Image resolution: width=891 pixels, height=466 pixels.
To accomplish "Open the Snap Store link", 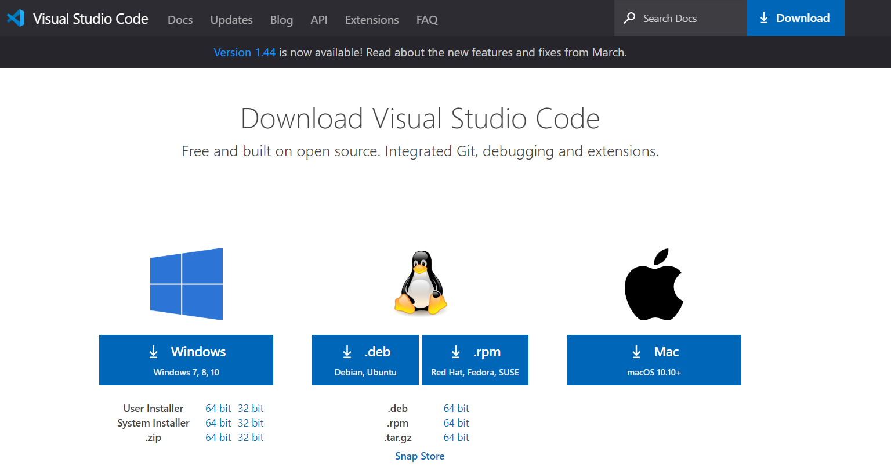I will [420, 456].
